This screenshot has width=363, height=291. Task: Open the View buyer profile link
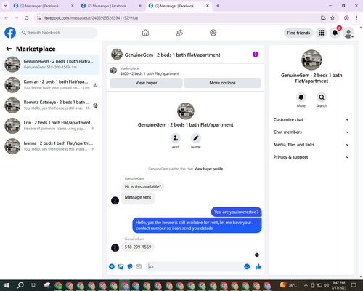point(208,169)
